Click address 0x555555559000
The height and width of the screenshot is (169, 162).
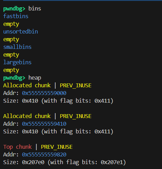pyautogui.click(x=44, y=93)
